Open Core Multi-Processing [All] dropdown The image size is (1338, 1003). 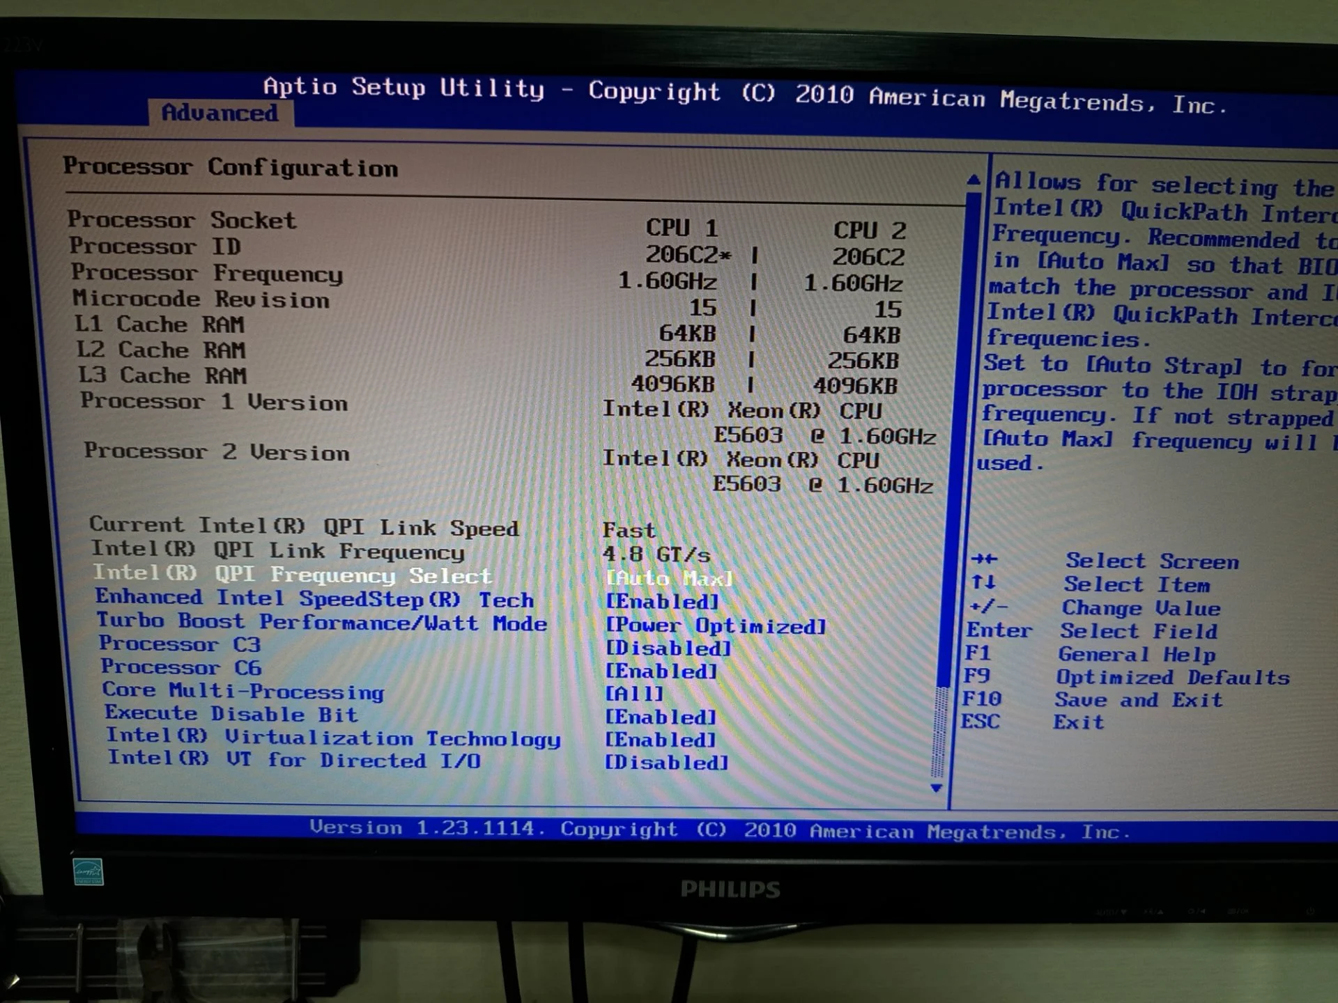634,694
